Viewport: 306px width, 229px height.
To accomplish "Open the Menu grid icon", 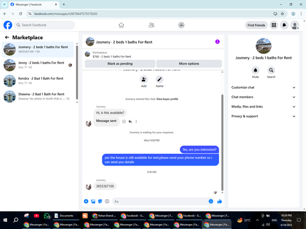I will [274, 25].
